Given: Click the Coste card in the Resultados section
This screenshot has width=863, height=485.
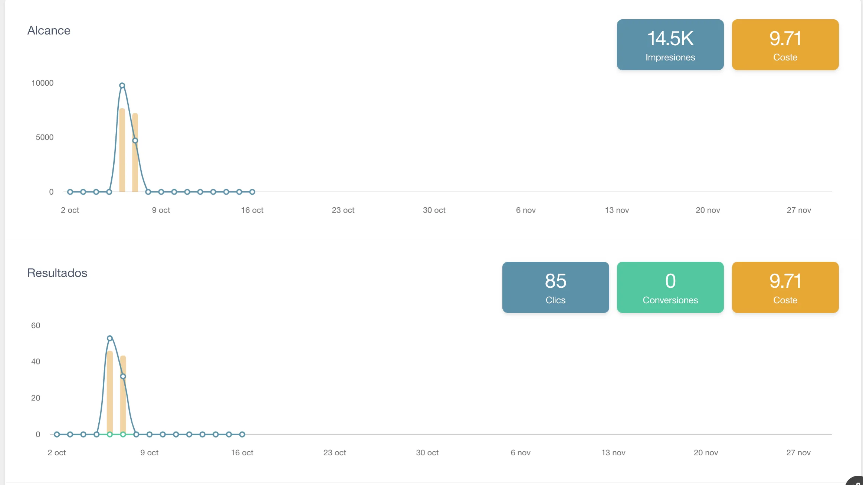Looking at the screenshot, I should (x=785, y=287).
